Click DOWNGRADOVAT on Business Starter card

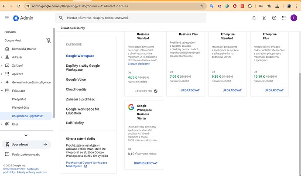(146, 163)
